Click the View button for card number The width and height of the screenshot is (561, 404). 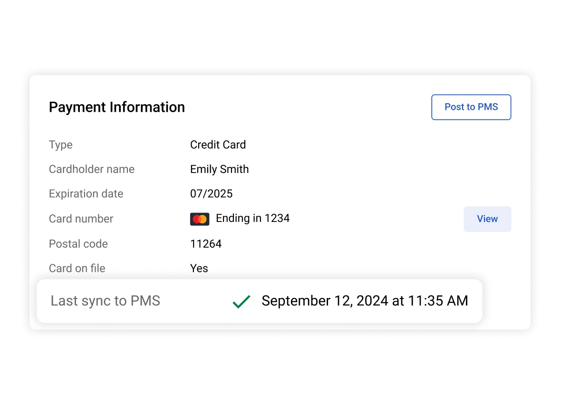pos(487,219)
